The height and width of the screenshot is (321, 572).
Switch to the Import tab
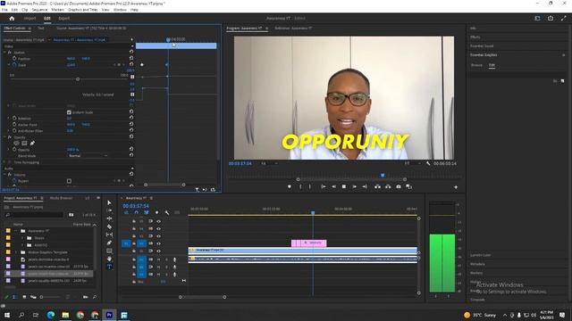tap(29, 18)
